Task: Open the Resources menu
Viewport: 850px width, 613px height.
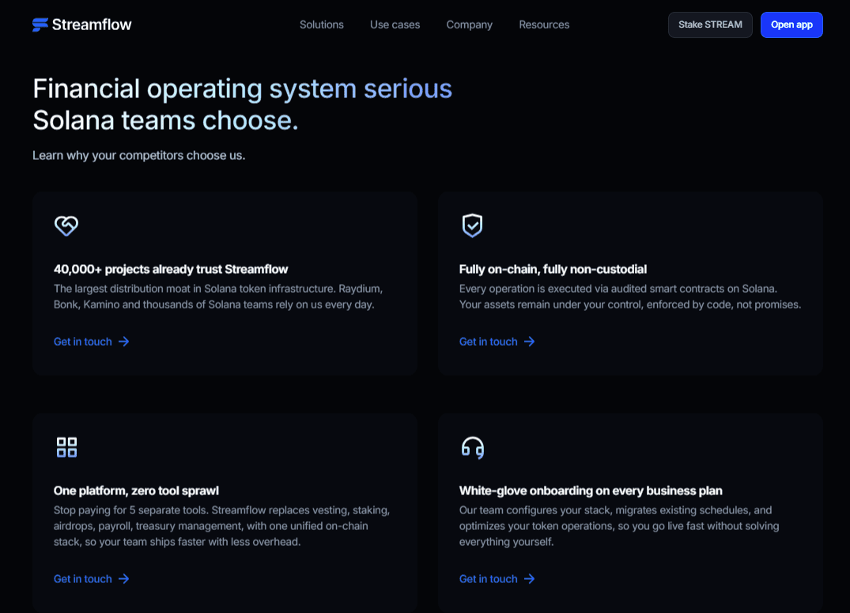Action: 544,25
